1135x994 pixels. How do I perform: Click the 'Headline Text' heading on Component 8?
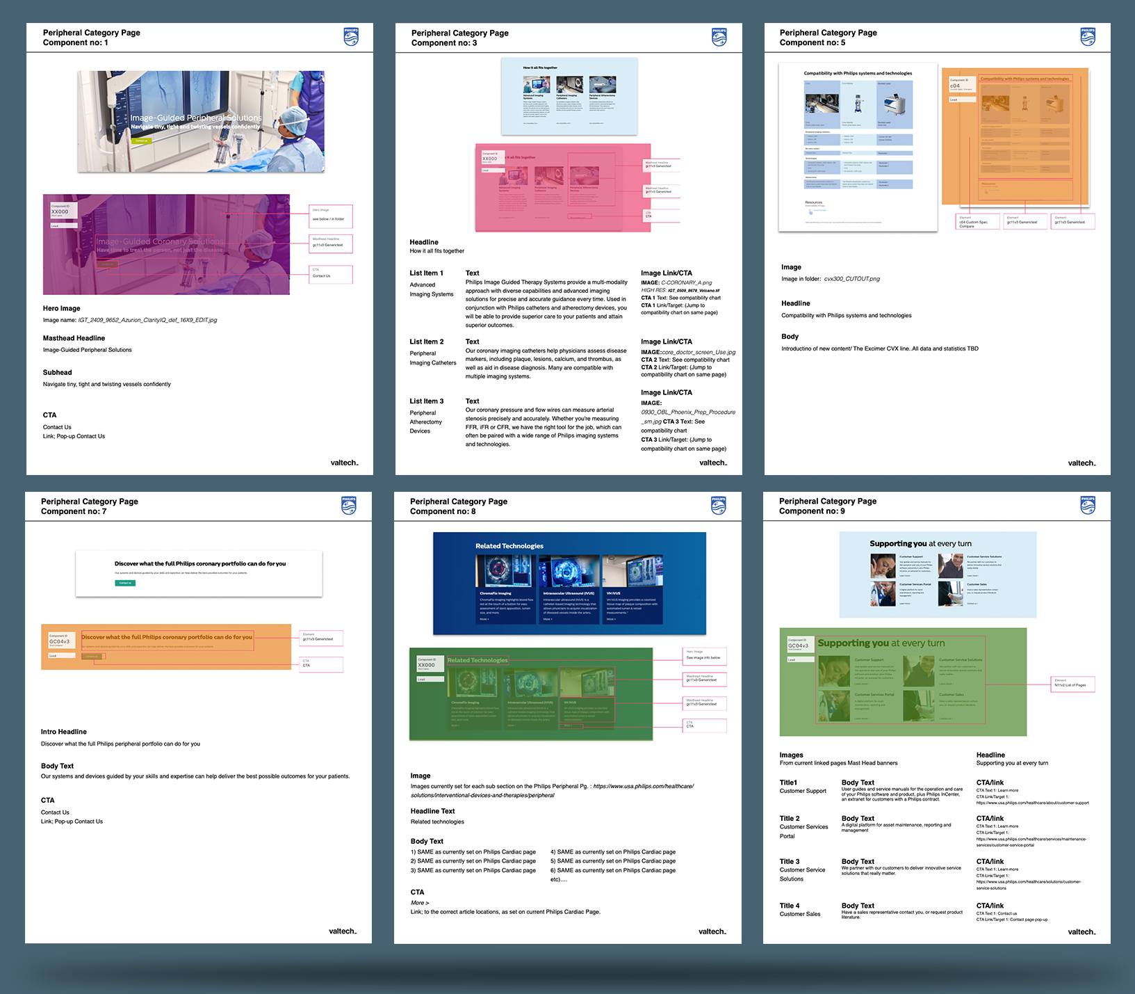coord(433,811)
